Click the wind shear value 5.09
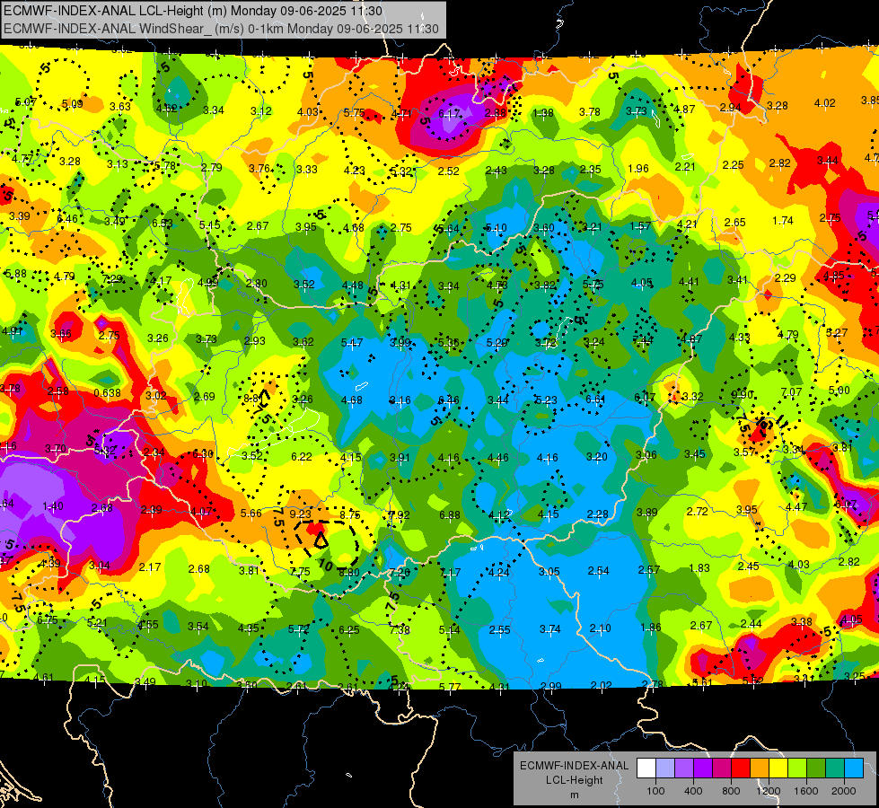The image size is (879, 808). pos(73,103)
